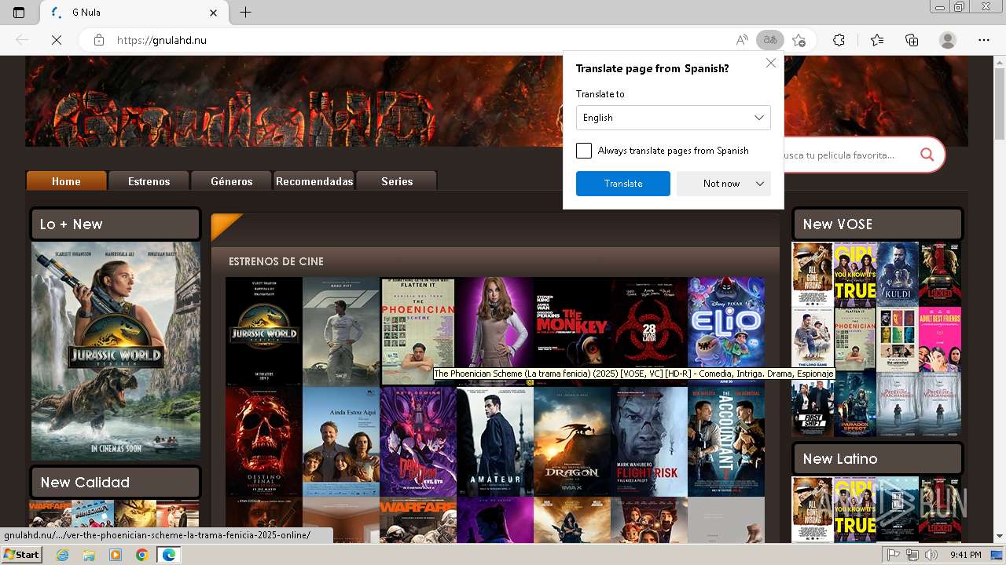Expand the Not now options arrow
Viewport: 1006px width, 565px height.
760,184
